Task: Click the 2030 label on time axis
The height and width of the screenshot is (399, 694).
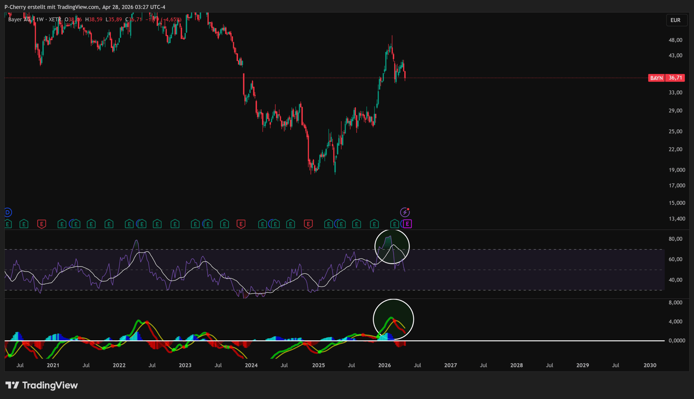Action: (650, 365)
